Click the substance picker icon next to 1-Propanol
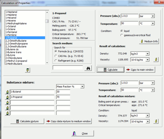This screenshot has height=139, width=164. 8,97
